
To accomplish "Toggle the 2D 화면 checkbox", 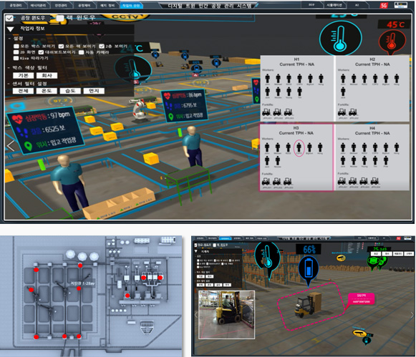I will pos(16,52).
